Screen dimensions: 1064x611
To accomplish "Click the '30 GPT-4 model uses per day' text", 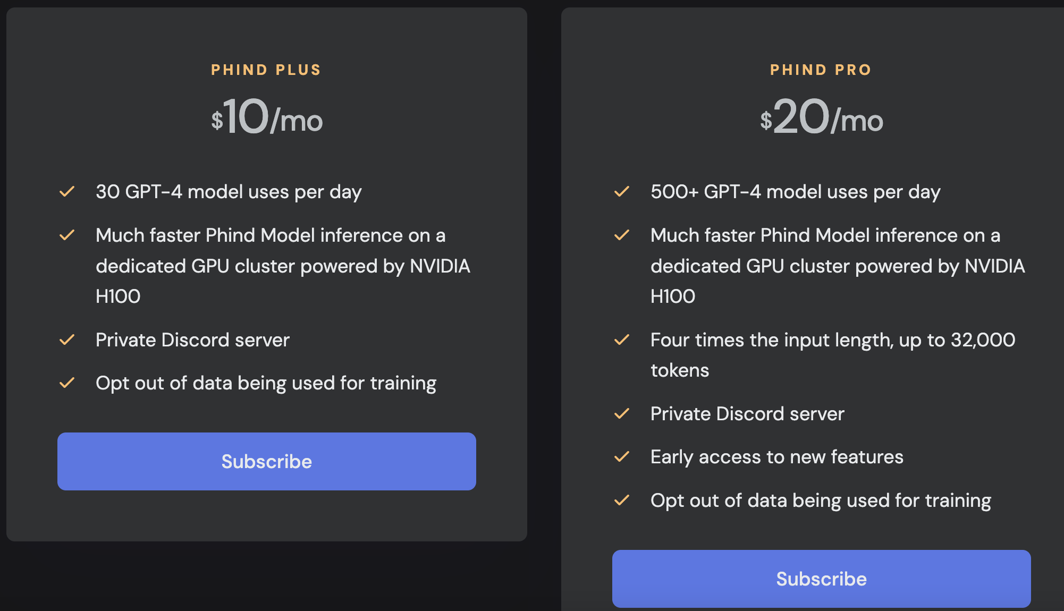I will click(229, 192).
